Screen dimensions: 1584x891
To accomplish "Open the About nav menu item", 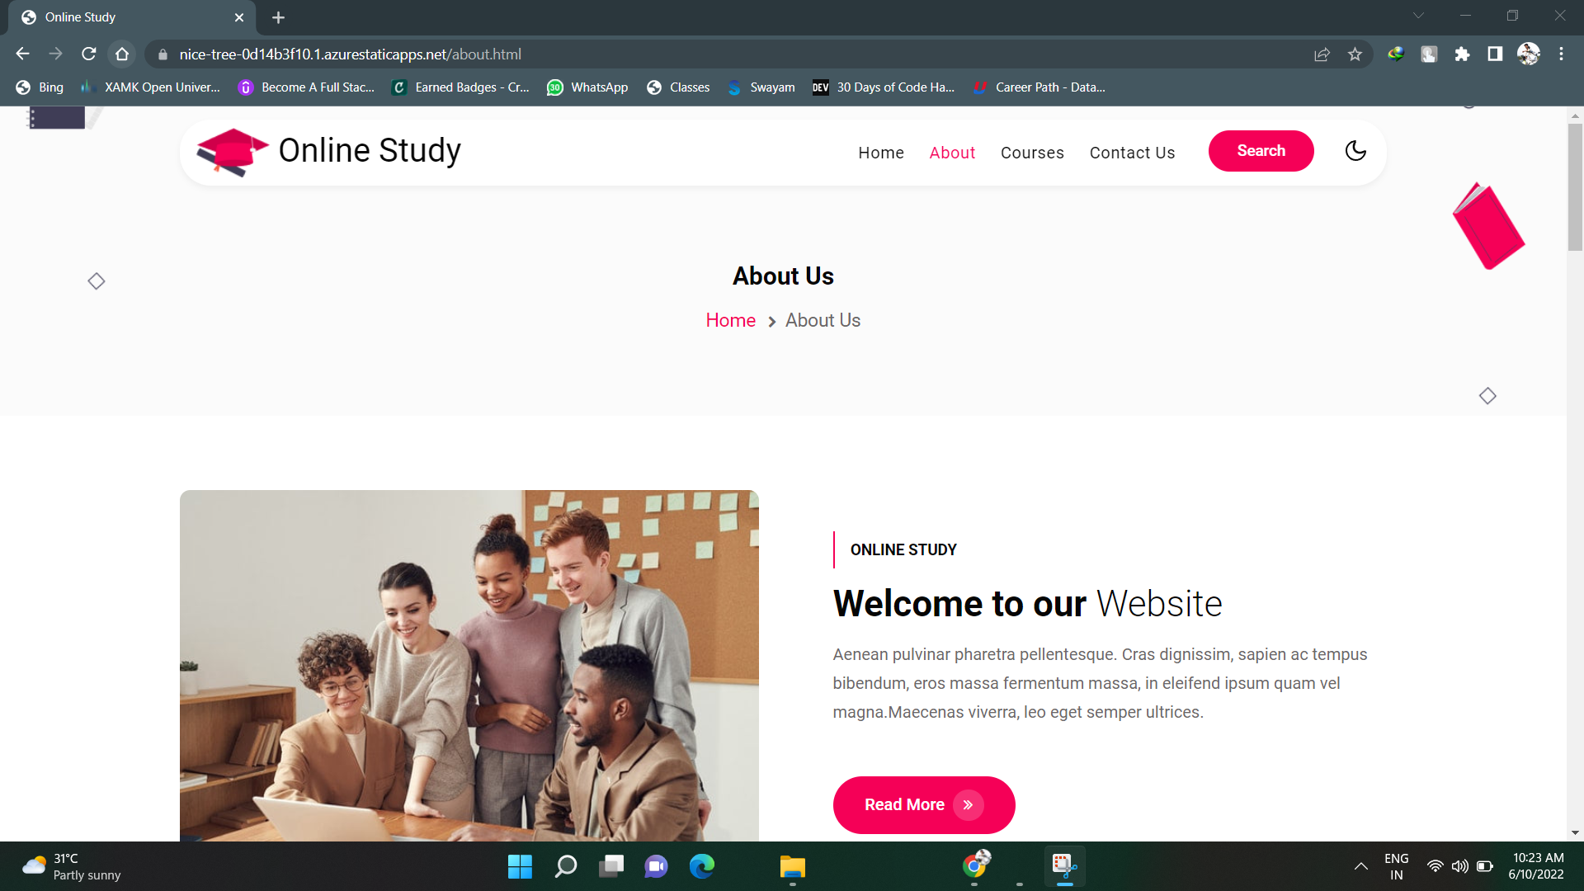I will coord(952,153).
